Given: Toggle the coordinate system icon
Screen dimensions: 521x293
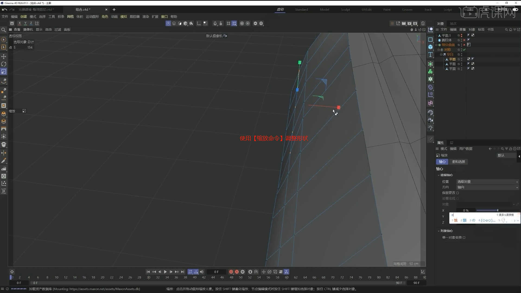Looking at the screenshot, I should [x=37, y=23].
